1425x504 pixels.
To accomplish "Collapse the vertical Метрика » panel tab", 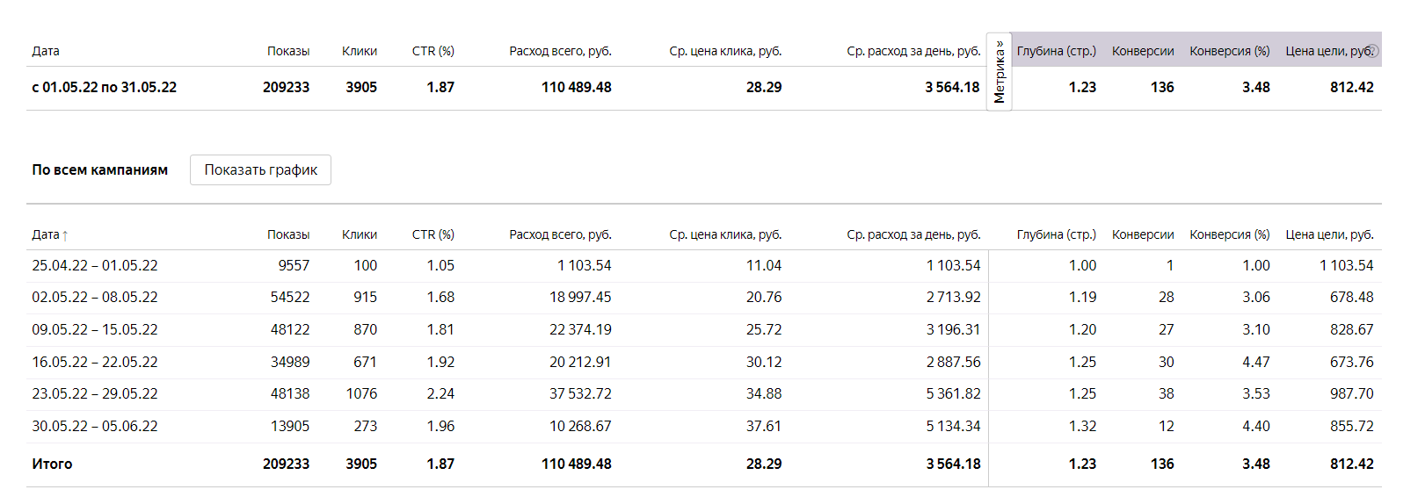I will (x=1000, y=72).
